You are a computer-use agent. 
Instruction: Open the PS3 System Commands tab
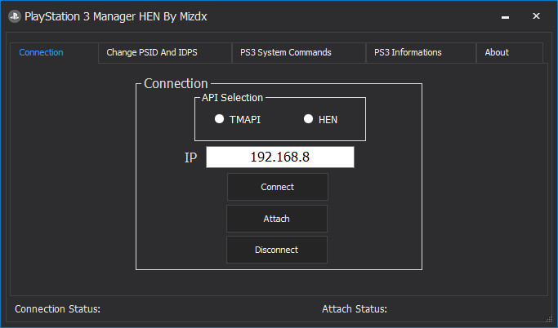(299, 52)
